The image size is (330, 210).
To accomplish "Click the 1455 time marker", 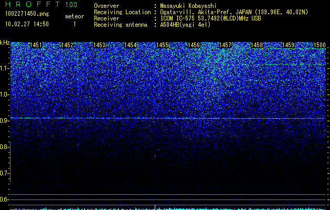I will click(x=162, y=45).
